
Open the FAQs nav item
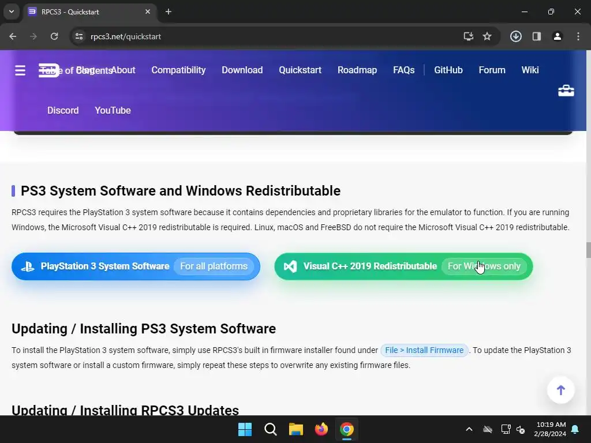[x=403, y=70]
